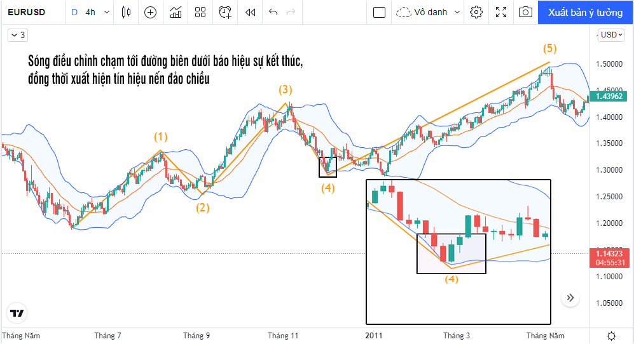Open the indicators menu
The height and width of the screenshot is (344, 634).
[176, 12]
